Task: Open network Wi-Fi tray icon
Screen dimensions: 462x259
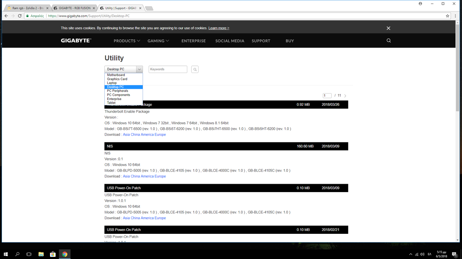Action: pyautogui.click(x=417, y=254)
